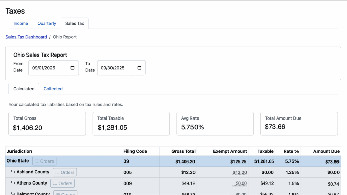Select the Sales Tax tab
Screen dimensions: 347x195
click(75, 23)
